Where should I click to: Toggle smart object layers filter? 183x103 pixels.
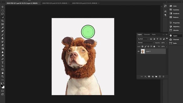[164, 39]
